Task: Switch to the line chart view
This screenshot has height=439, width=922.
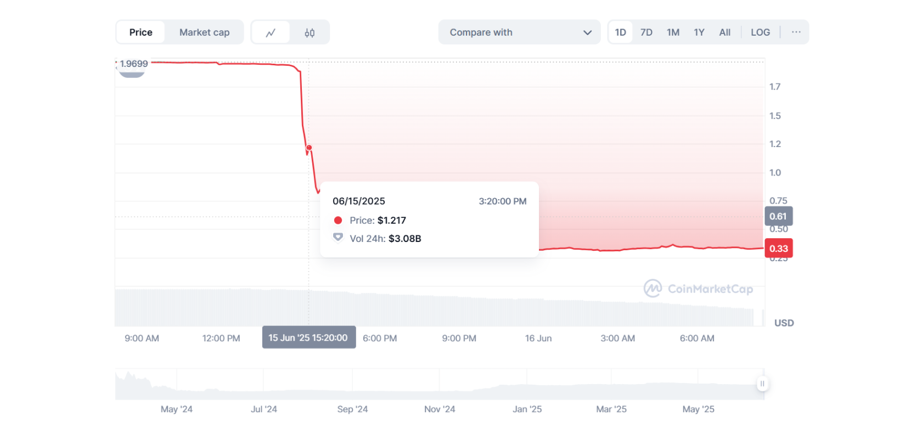Action: point(271,32)
